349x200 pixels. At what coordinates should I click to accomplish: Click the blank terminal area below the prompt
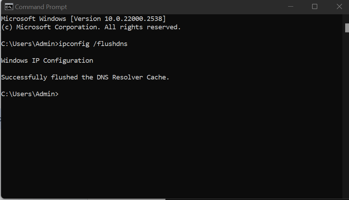[x=167, y=146]
